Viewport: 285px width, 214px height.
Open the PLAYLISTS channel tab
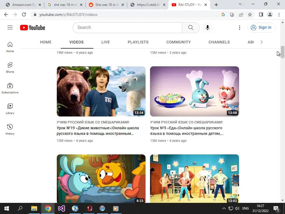coord(138,42)
